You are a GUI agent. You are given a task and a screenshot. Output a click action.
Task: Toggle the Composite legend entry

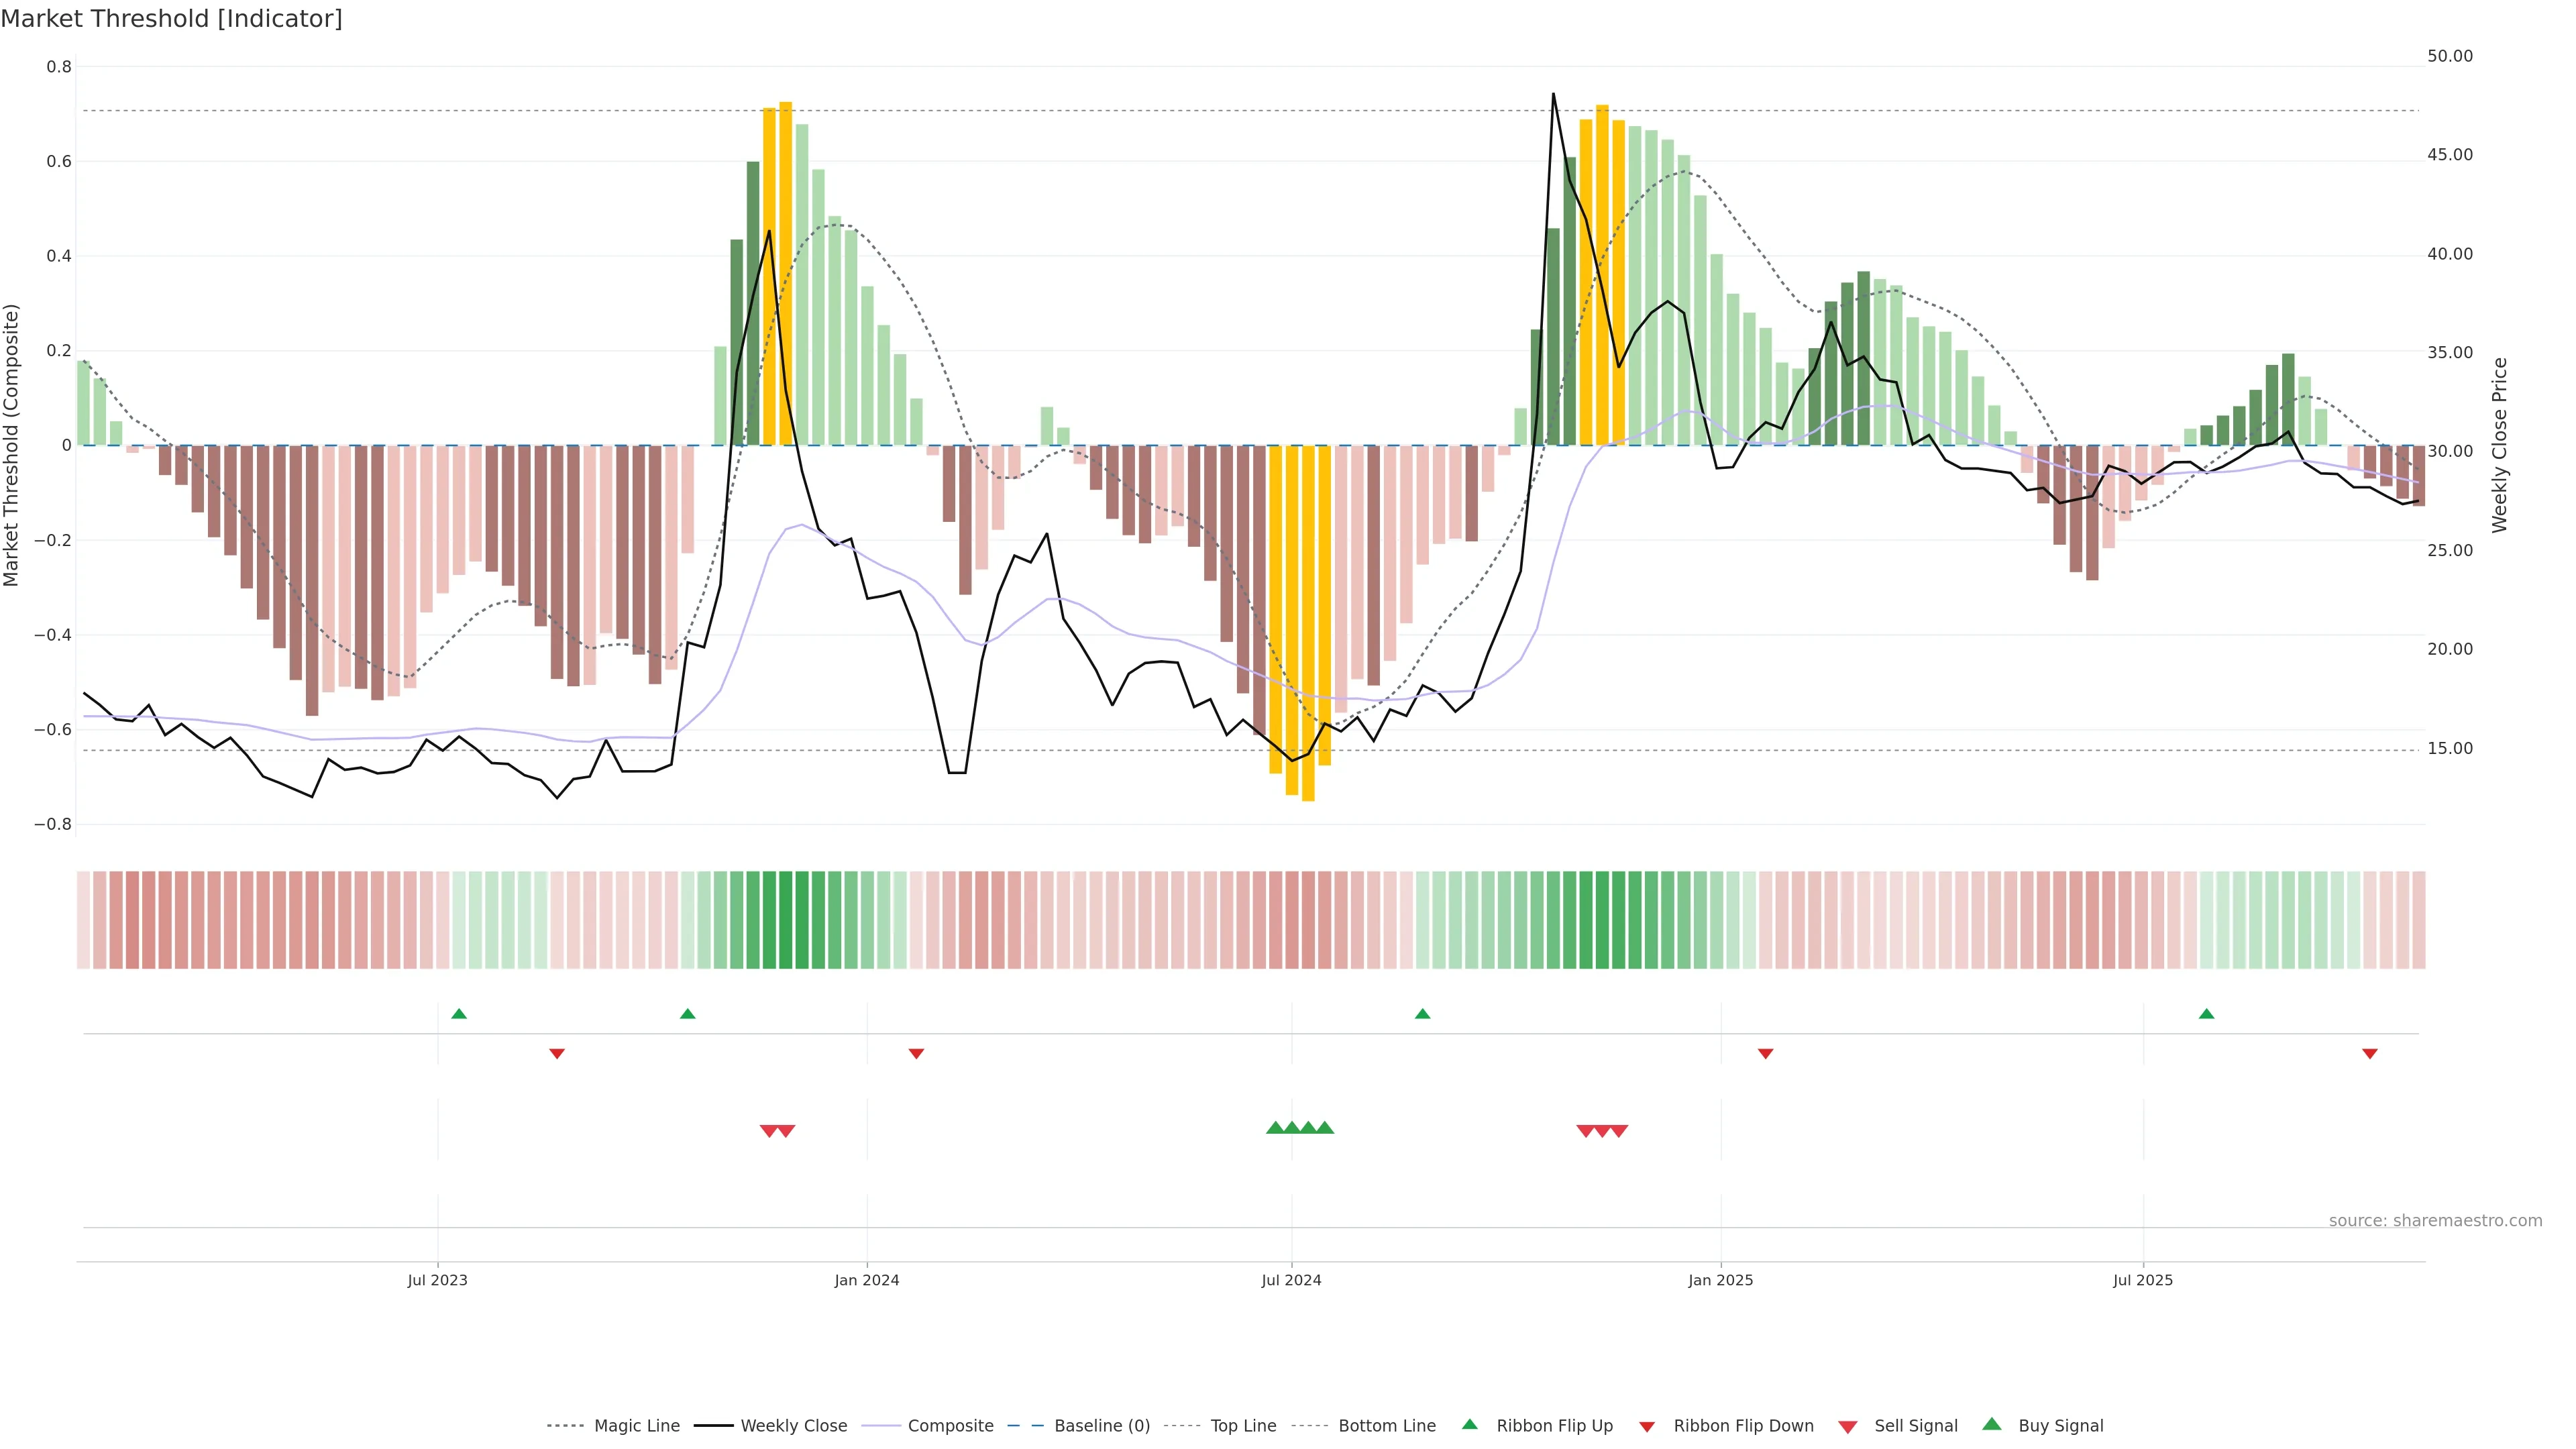950,1426
